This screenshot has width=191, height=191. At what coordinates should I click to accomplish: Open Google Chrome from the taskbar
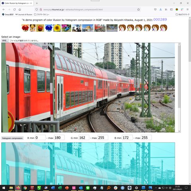[25, 188]
